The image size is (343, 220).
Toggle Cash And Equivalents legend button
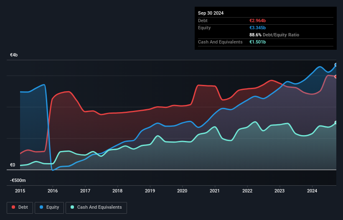pyautogui.click(x=96, y=207)
